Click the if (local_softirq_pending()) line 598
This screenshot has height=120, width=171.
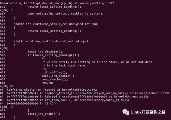[53, 55]
